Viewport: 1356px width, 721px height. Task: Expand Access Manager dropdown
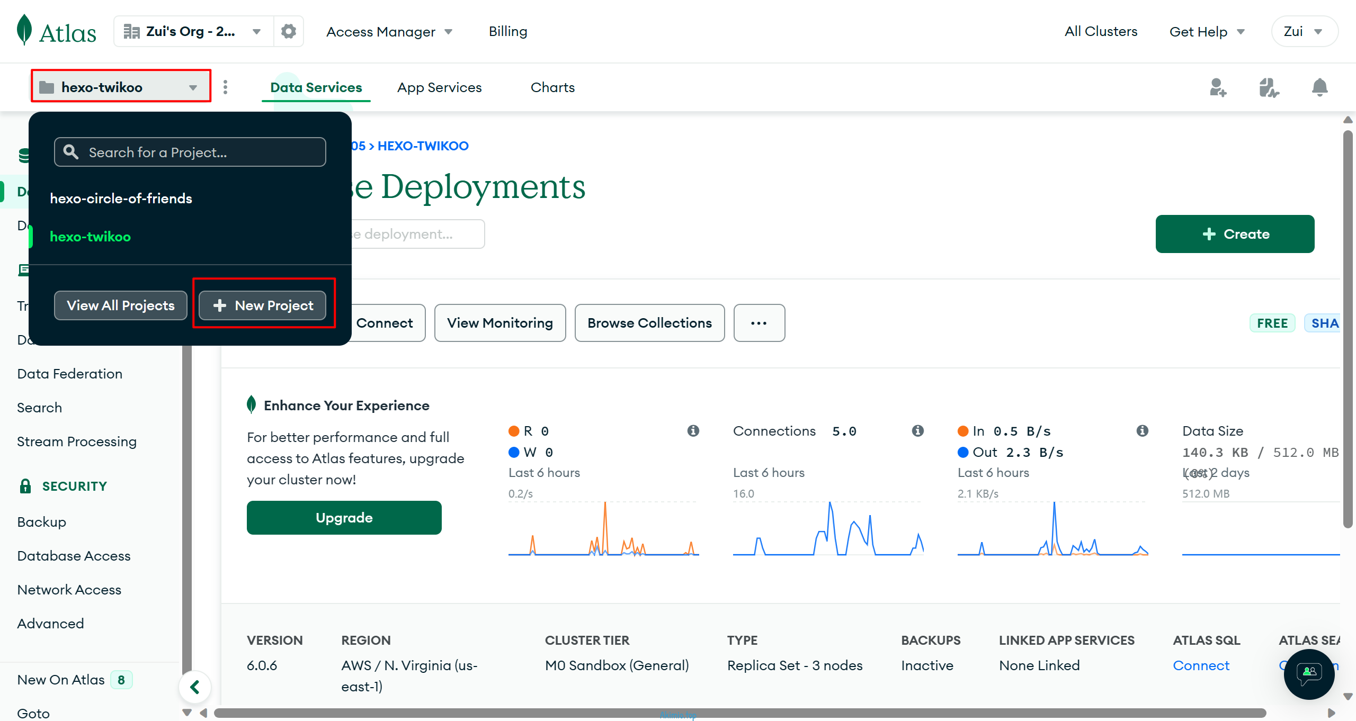click(389, 32)
